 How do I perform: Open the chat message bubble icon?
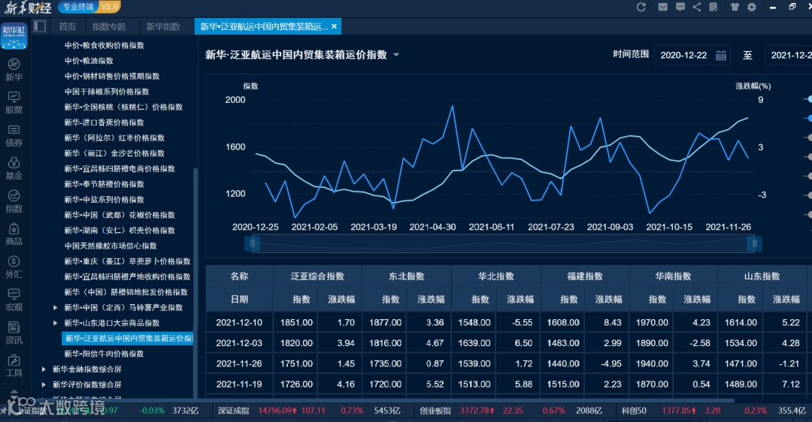[x=680, y=7]
